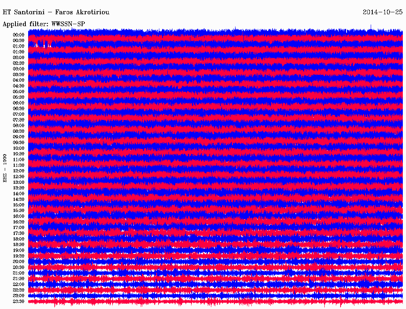Select the 17:30 time label
The width and height of the screenshot is (406, 309).
point(19,233)
